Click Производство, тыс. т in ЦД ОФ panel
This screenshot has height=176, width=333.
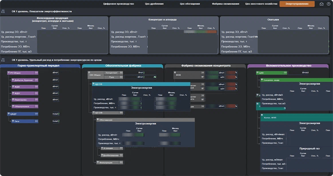click(x=105, y=108)
